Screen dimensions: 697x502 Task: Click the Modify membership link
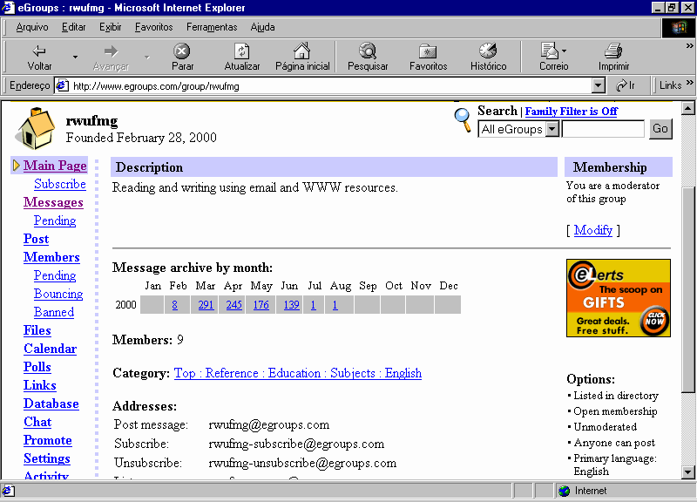click(x=593, y=230)
